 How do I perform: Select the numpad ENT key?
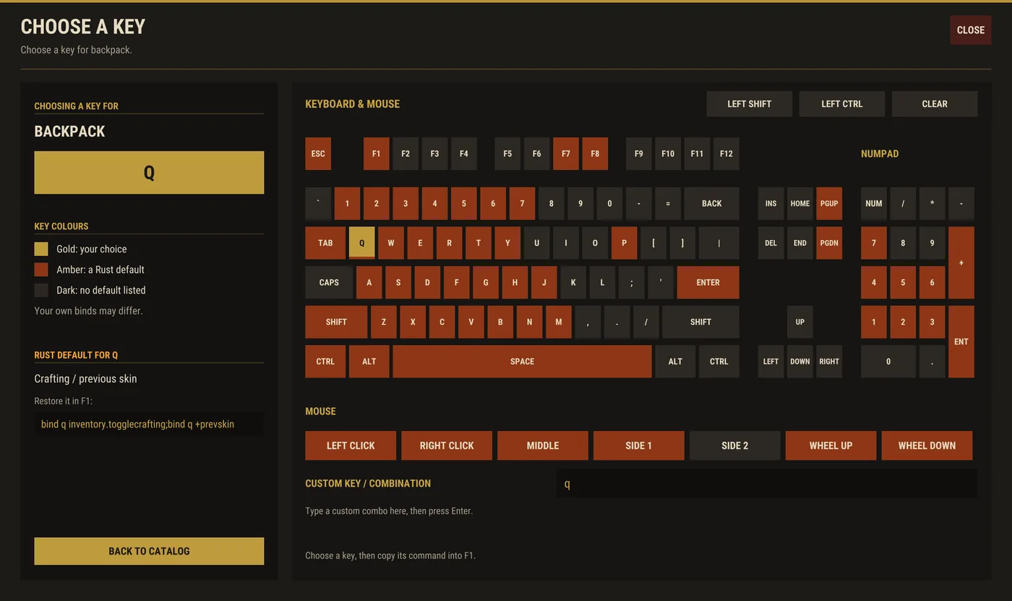click(x=961, y=341)
